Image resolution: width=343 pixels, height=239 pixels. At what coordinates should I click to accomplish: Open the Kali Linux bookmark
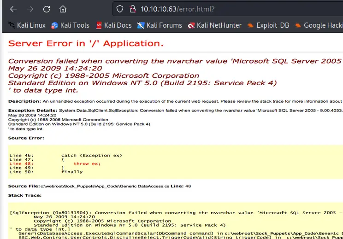(x=27, y=25)
